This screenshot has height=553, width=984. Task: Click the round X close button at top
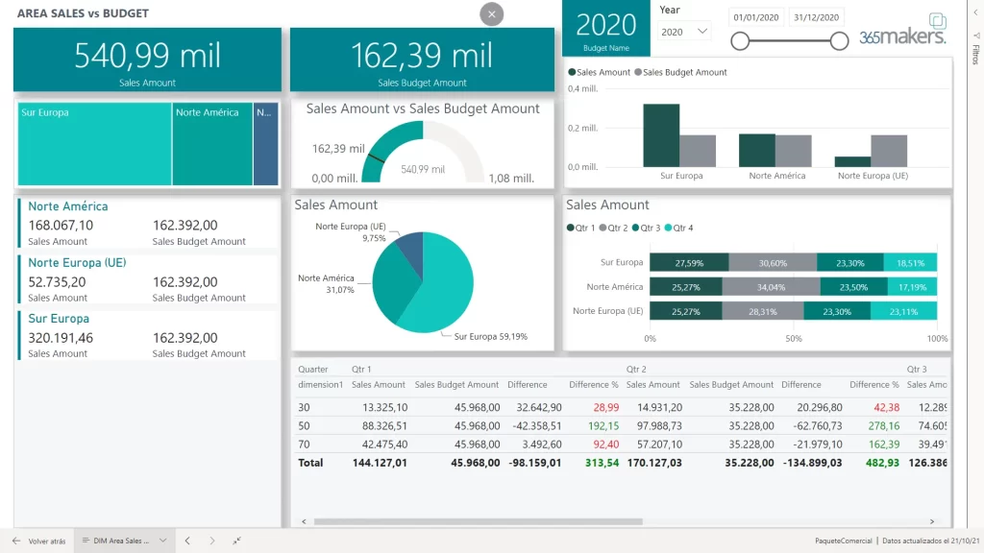pos(492,14)
